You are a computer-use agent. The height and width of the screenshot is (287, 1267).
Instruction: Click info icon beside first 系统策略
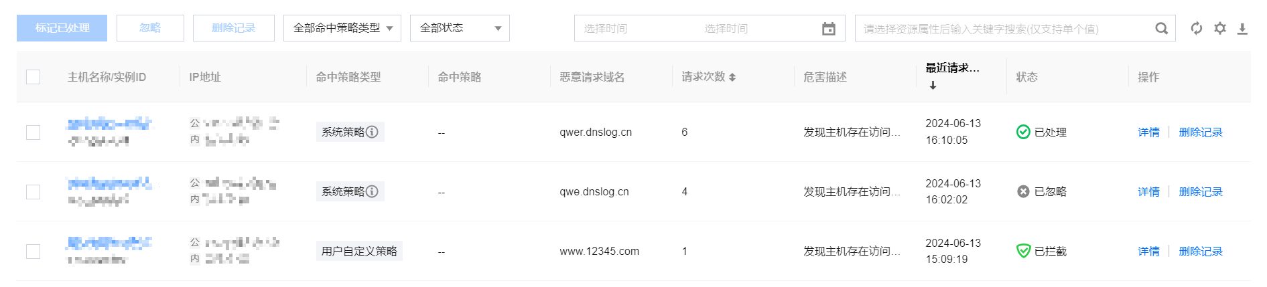[372, 132]
